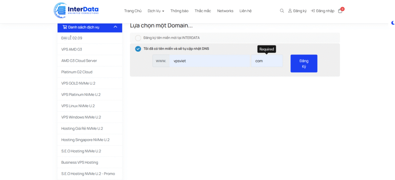Select 'Tôi đã có tên miền' radio option

tap(138, 49)
